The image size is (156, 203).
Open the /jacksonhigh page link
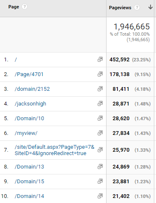coord(30,104)
